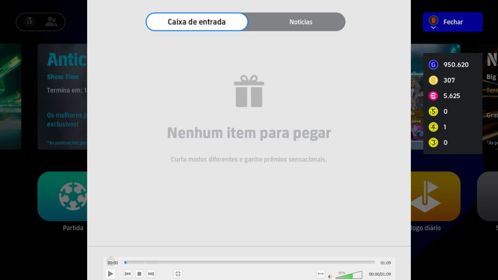Click the "Jogo diário" label text
Viewport: 498px width, 280px height.
tap(426, 228)
